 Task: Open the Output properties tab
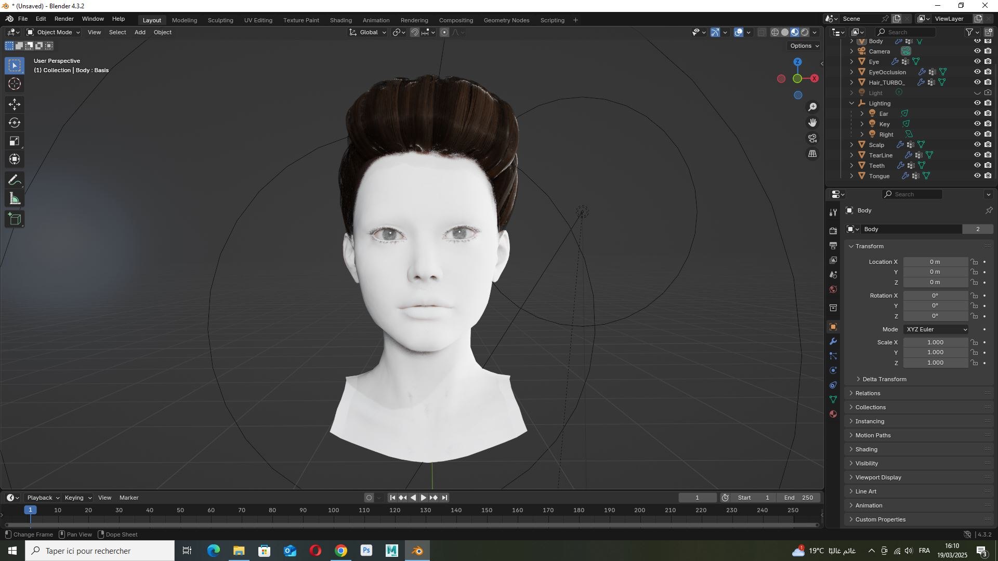pyautogui.click(x=833, y=245)
